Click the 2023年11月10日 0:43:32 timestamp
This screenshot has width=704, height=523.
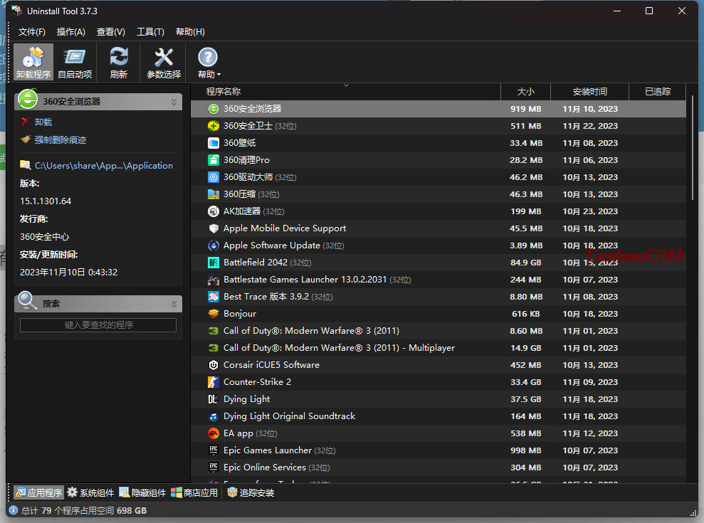click(x=69, y=272)
